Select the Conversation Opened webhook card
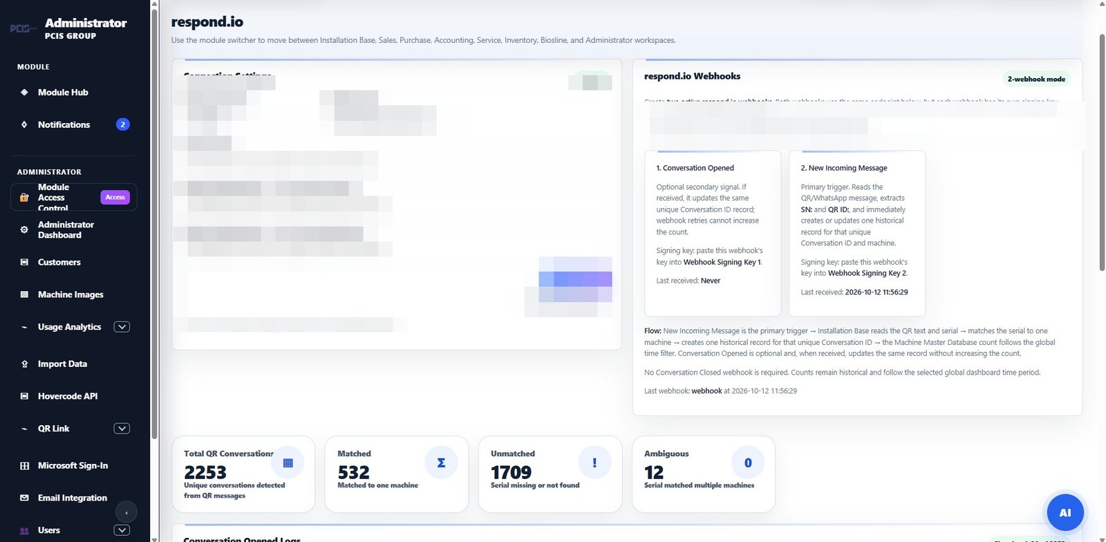Viewport: 1106px width, 542px height. 713,233
